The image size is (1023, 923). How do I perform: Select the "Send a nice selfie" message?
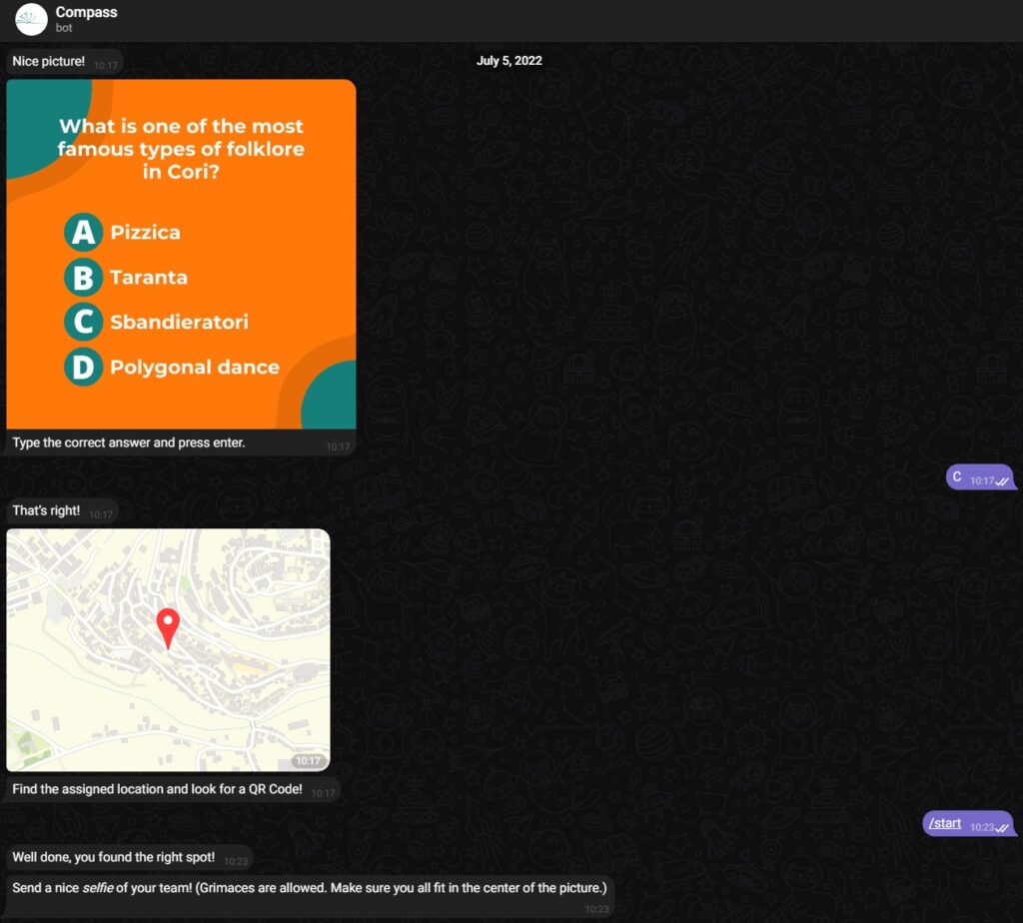(x=309, y=887)
